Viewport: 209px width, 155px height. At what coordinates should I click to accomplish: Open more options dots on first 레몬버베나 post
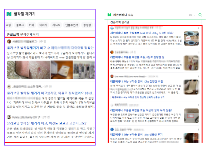pyautogui.click(x=198, y=28)
